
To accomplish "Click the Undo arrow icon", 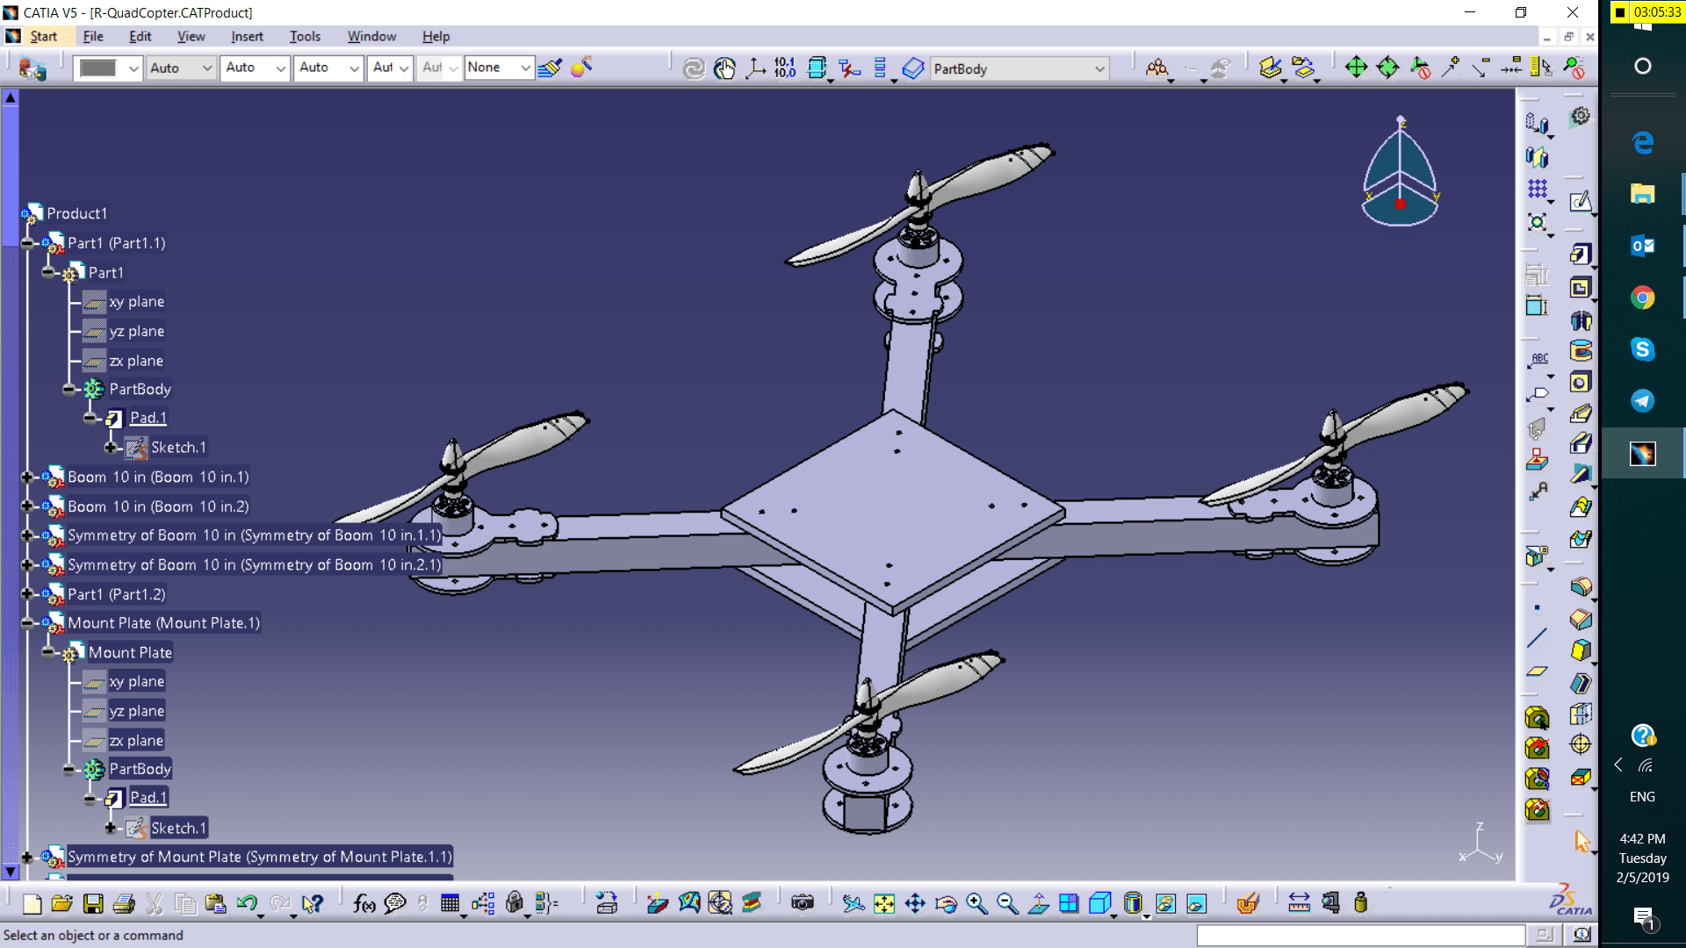I will [x=247, y=903].
